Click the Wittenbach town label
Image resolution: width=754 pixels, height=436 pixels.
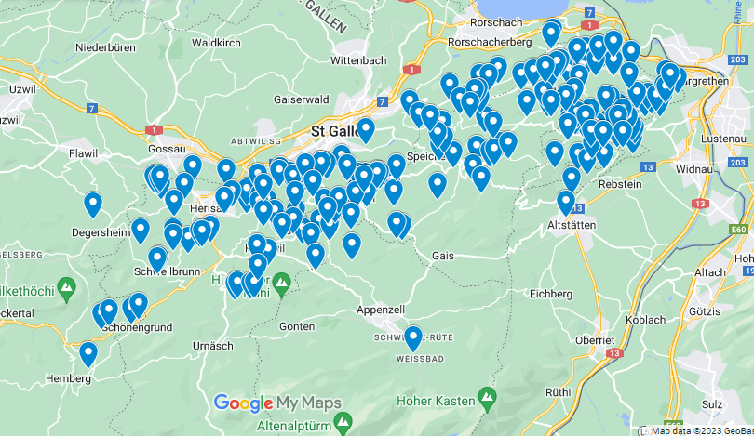358,60
